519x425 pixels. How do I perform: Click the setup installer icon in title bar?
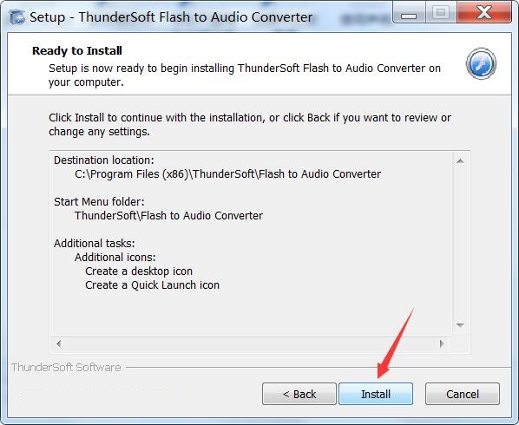click(16, 17)
